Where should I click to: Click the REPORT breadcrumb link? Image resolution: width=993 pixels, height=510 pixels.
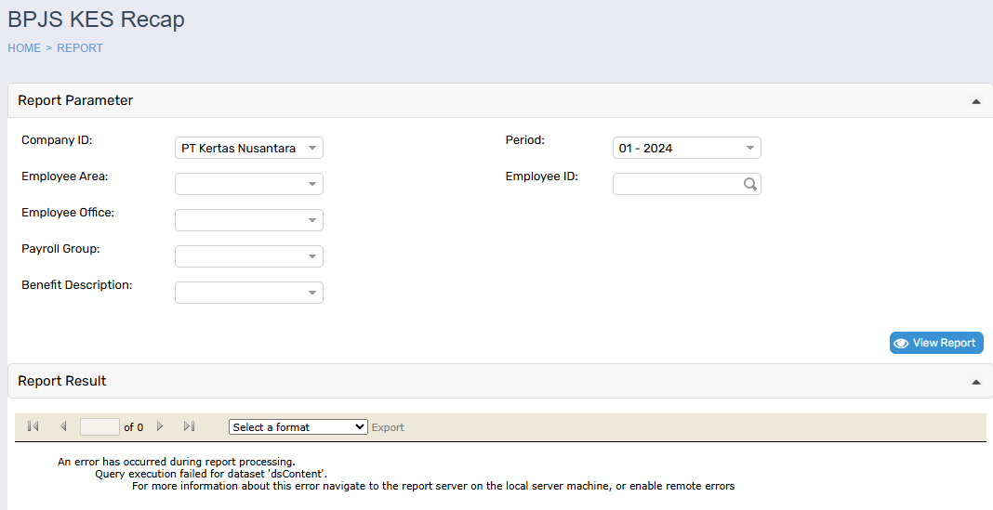tap(80, 48)
